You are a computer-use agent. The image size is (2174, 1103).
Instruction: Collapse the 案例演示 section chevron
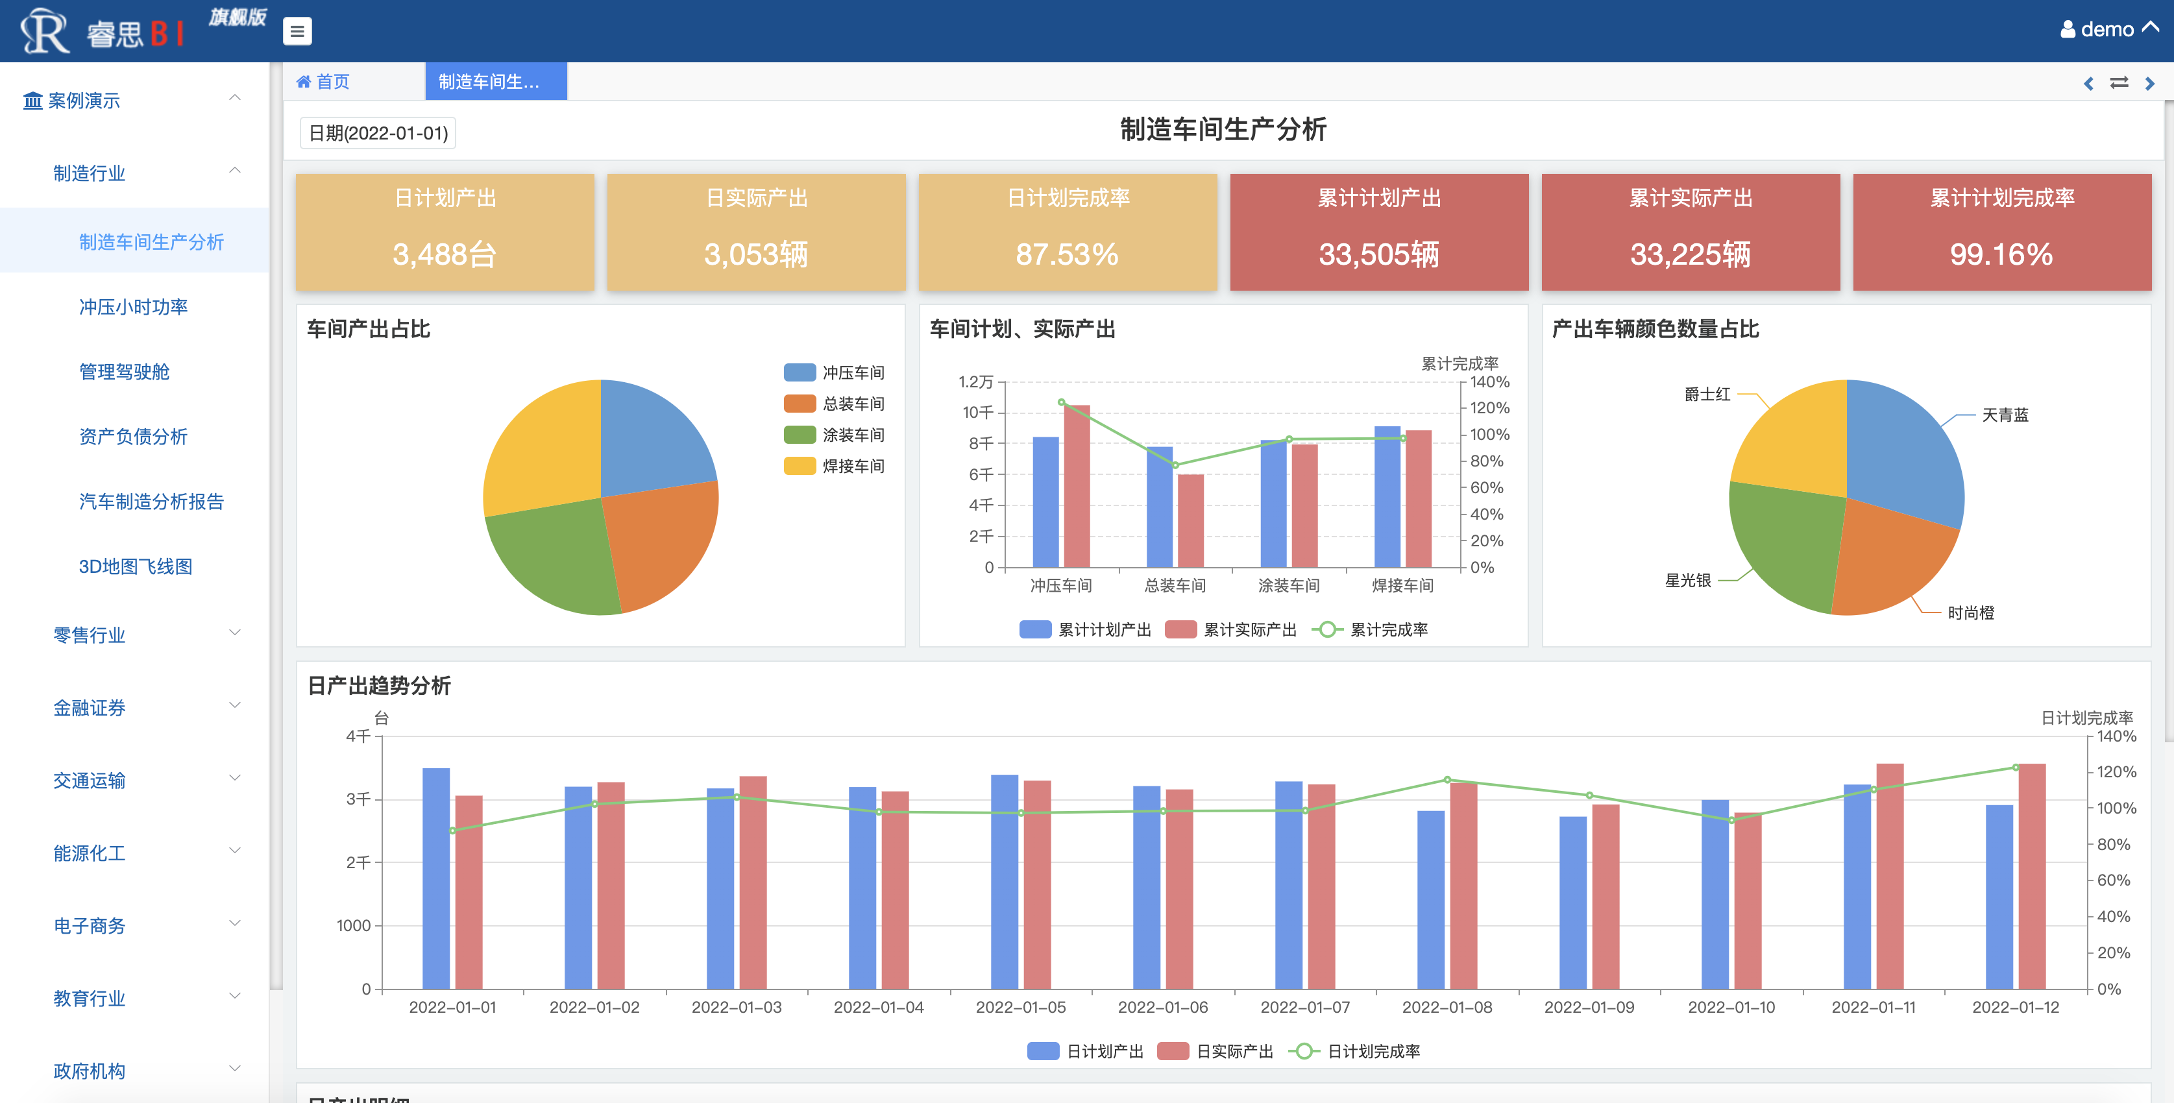point(235,99)
